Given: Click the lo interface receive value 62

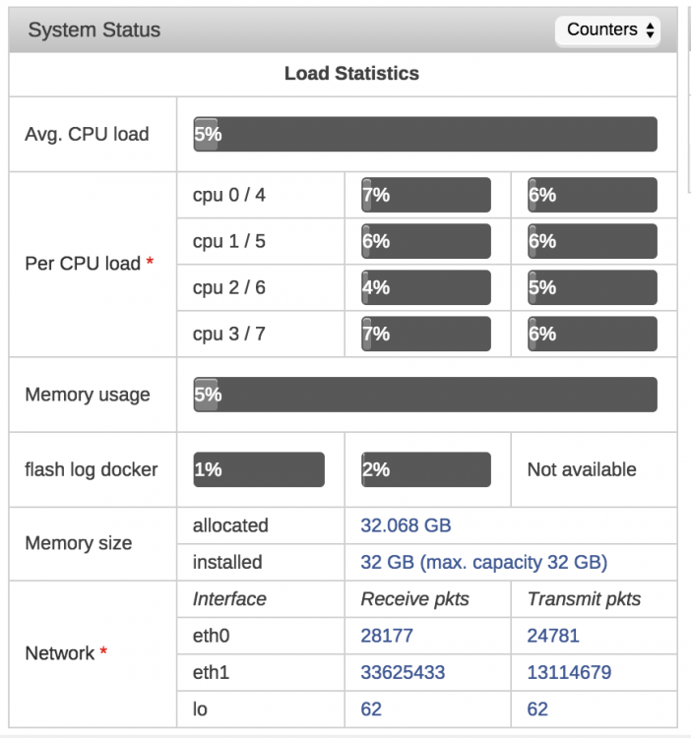Looking at the screenshot, I should click(371, 708).
